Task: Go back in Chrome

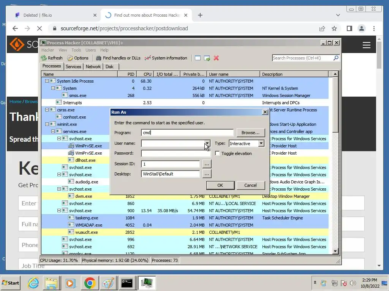Action: (x=15, y=28)
